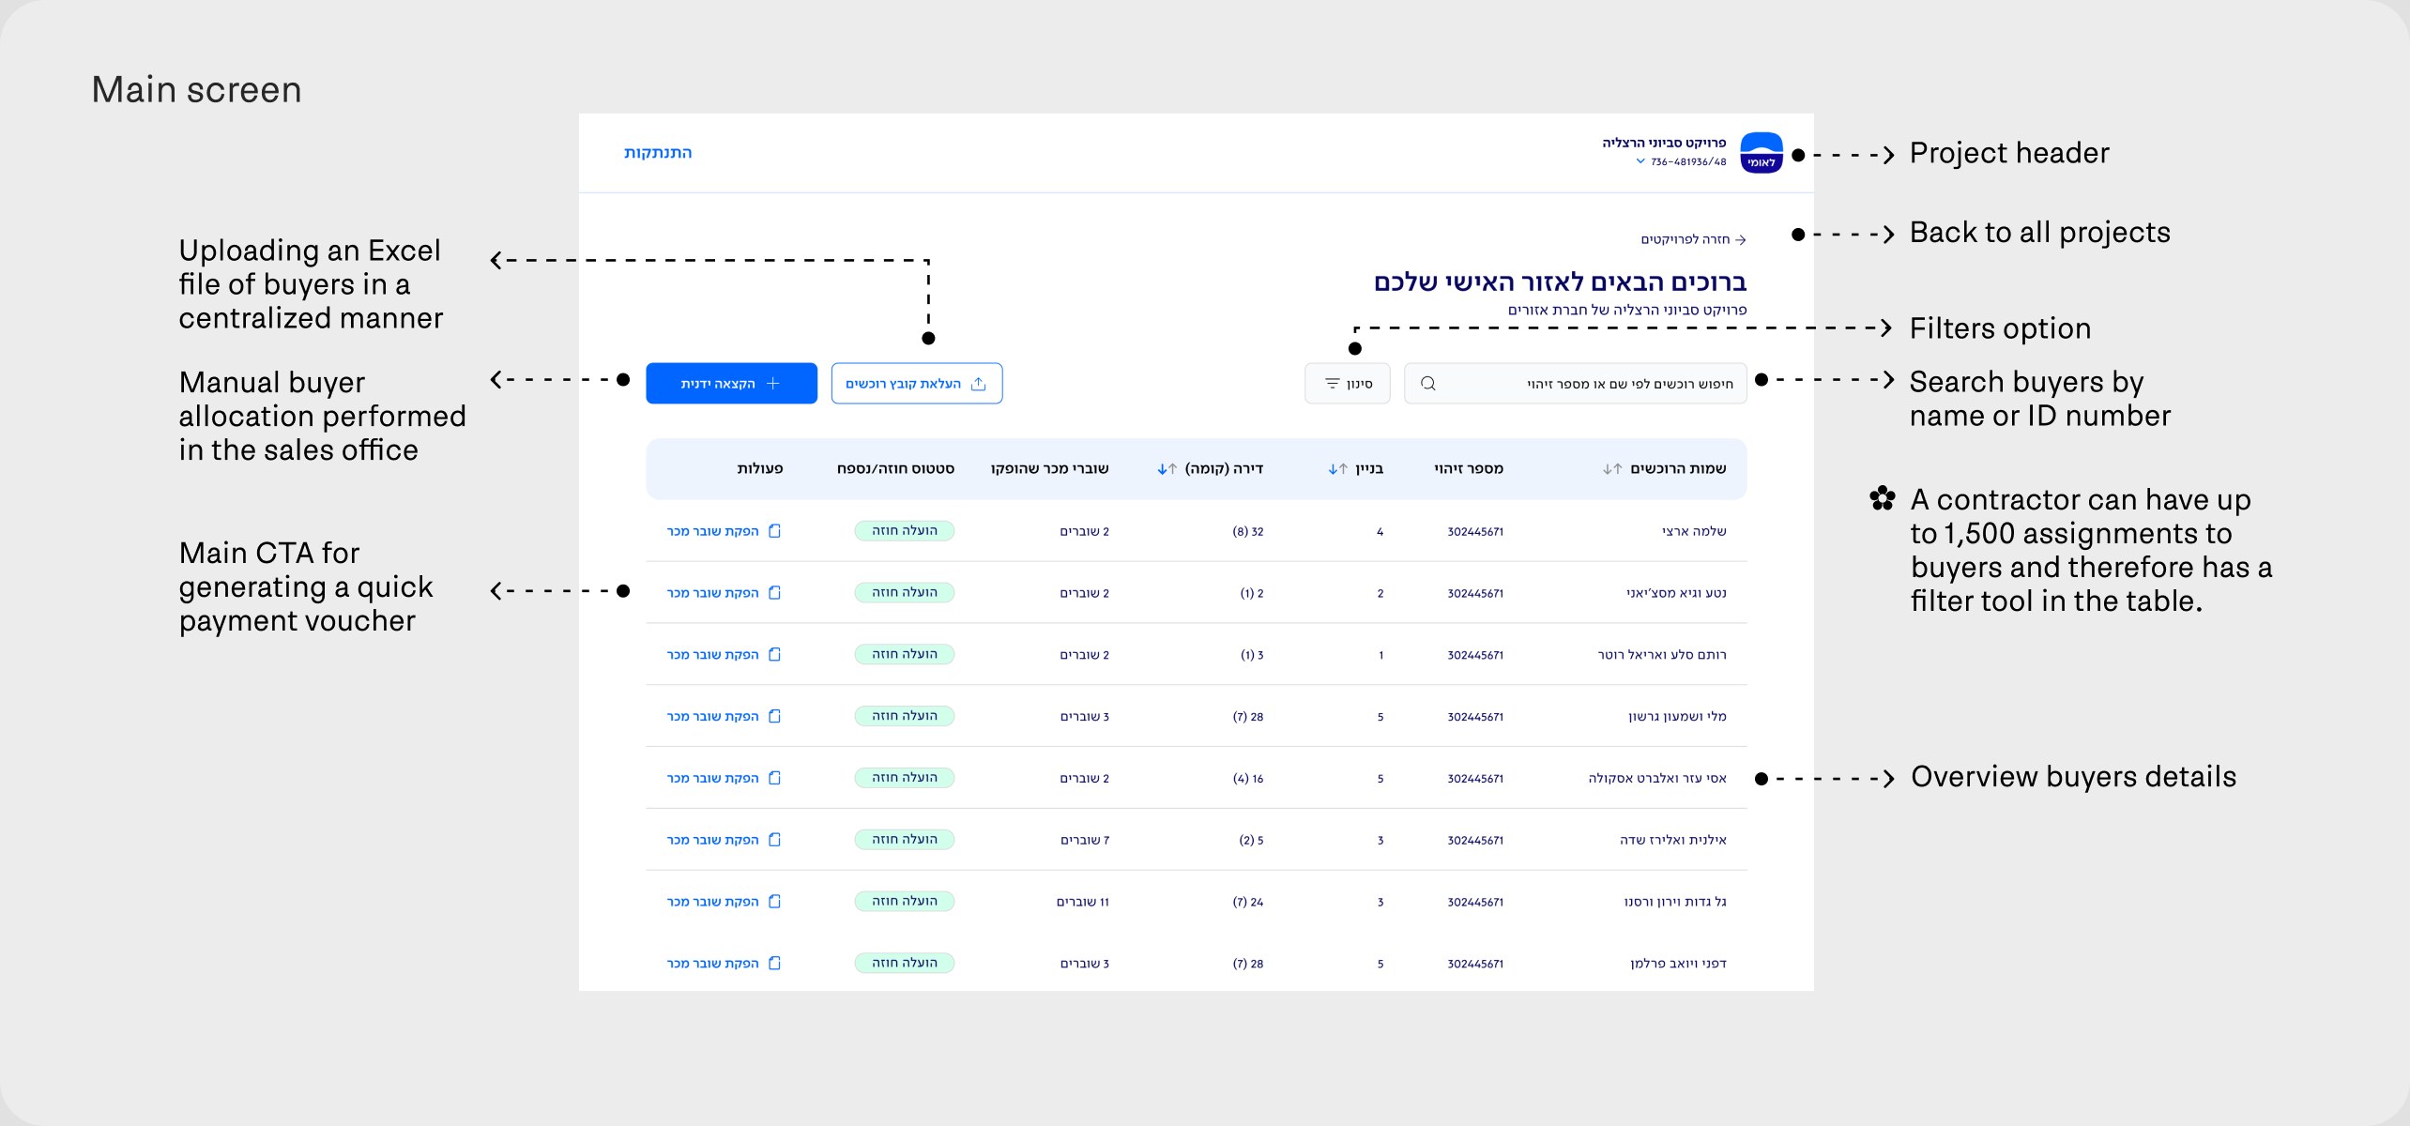Click the plus icon in הקצאה ידנית
The height and width of the screenshot is (1126, 2410).
[x=773, y=384]
